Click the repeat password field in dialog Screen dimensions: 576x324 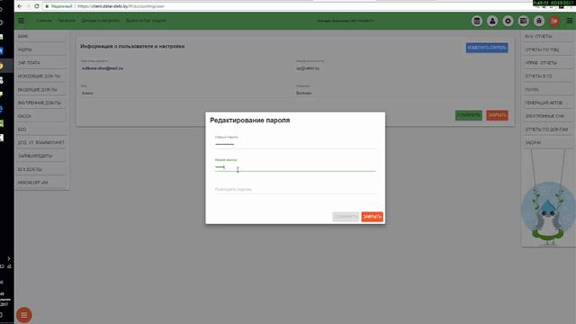click(295, 190)
